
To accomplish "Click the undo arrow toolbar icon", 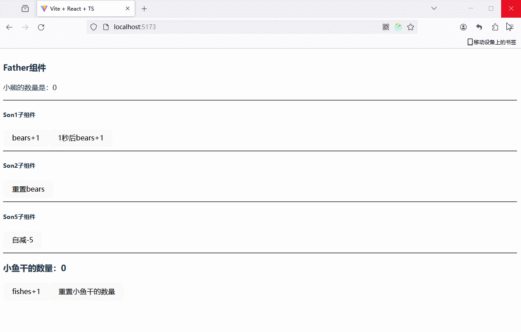I will pyautogui.click(x=479, y=27).
